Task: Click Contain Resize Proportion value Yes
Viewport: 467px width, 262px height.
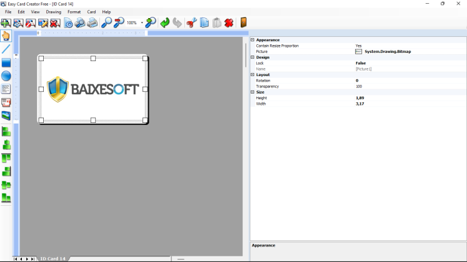Action: (359, 46)
